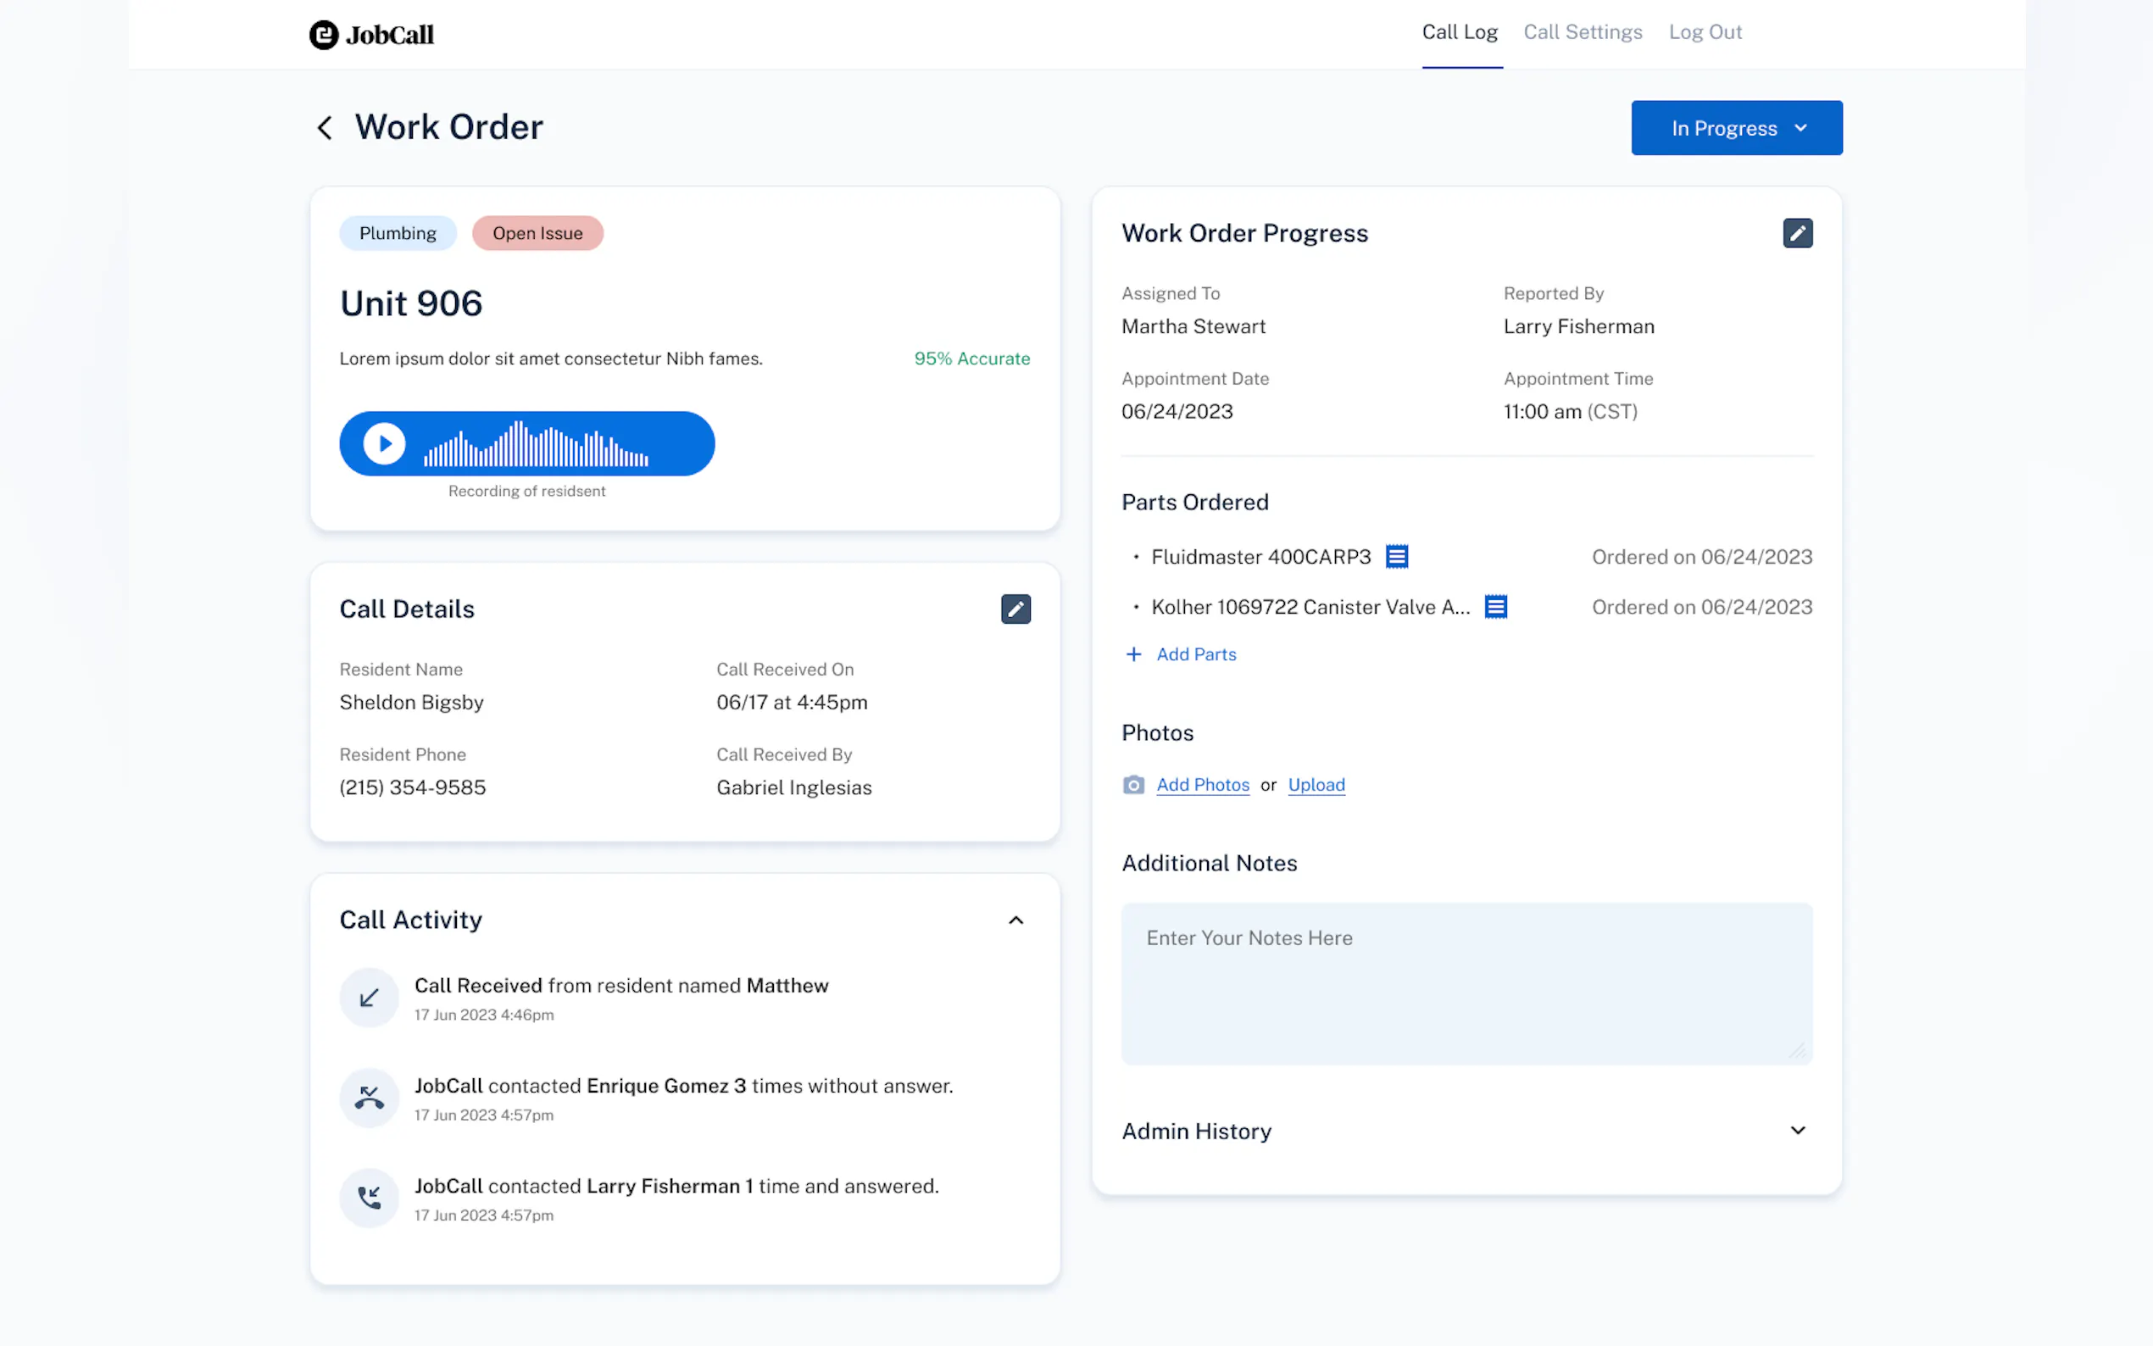Play the resident recording
Image resolution: width=2153 pixels, height=1346 pixels.
[385, 443]
